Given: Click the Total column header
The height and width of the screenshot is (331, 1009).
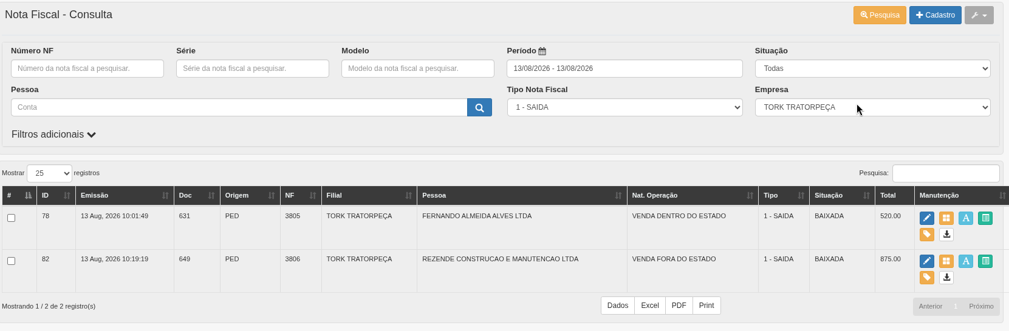Looking at the screenshot, I should pyautogui.click(x=894, y=195).
